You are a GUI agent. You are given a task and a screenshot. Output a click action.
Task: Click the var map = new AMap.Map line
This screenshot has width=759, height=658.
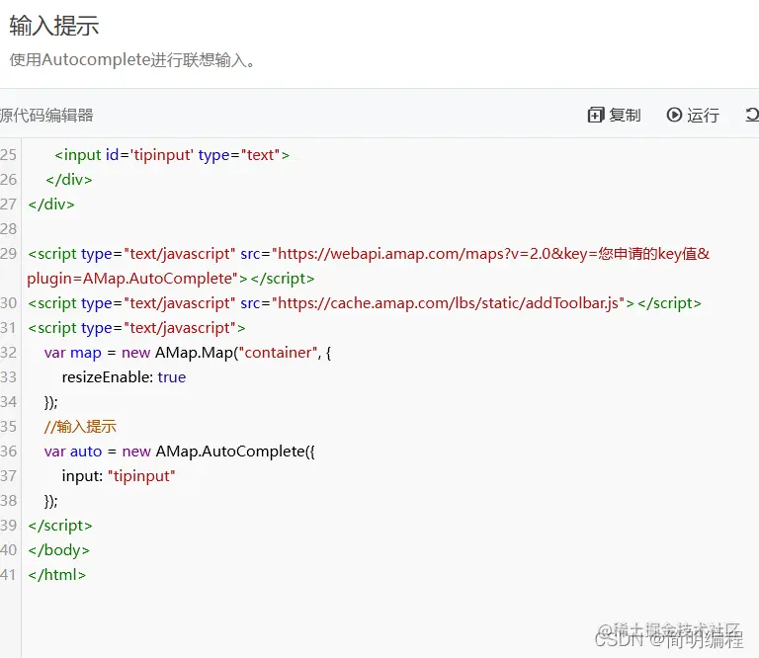click(188, 353)
